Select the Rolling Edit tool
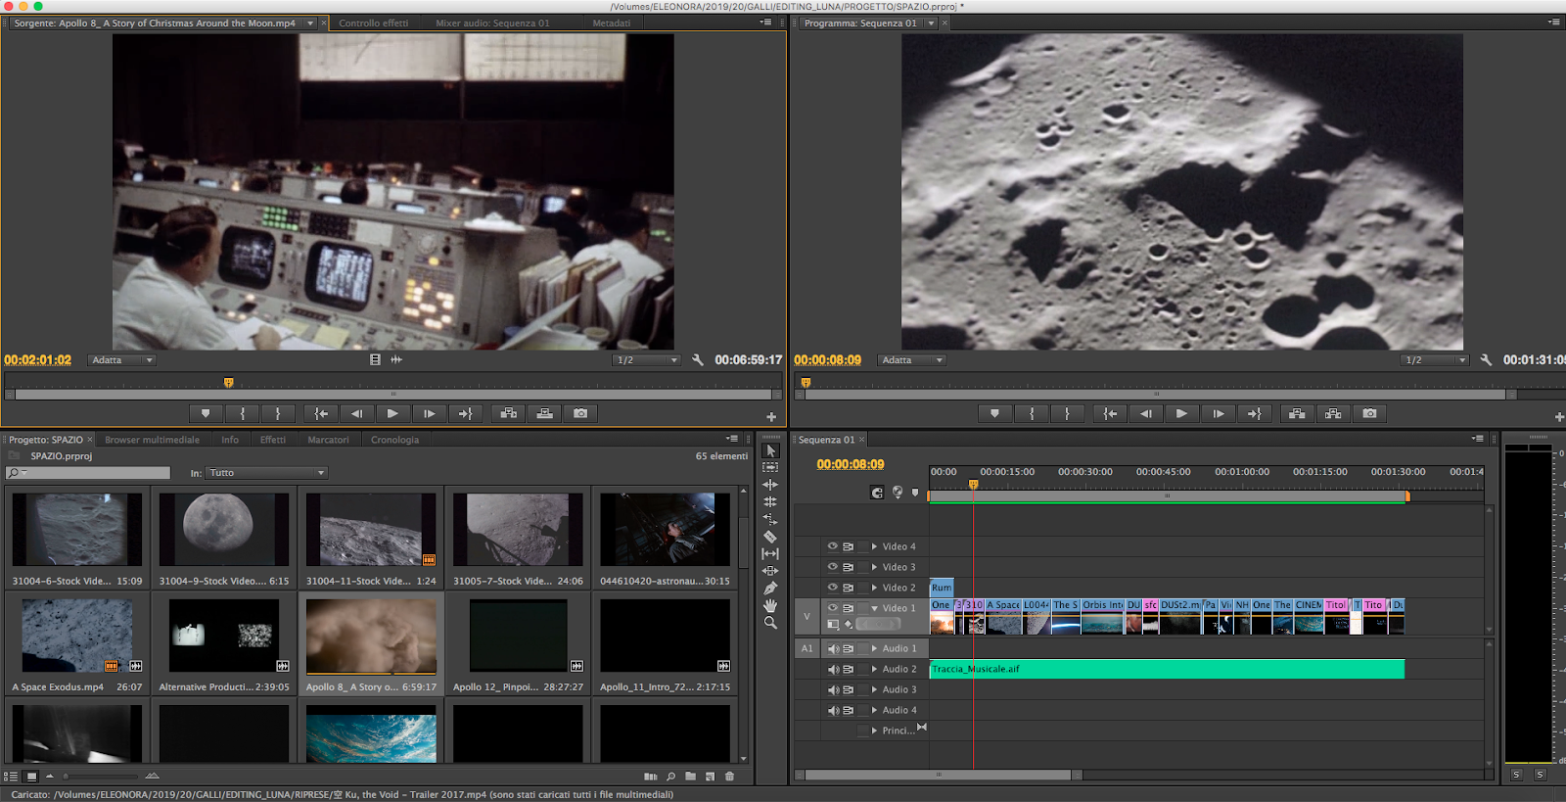 770,501
